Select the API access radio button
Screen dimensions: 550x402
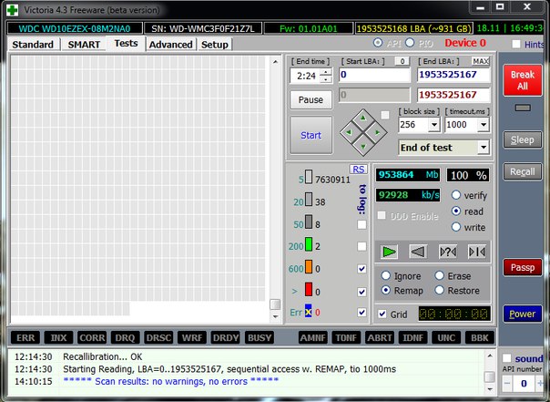[x=378, y=43]
